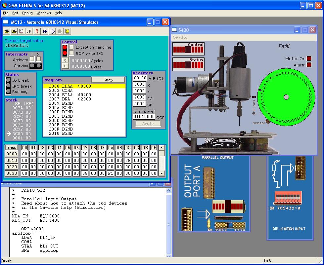The image size is (324, 265).
Task: Click the Drill Control LED bar
Action: point(188,50)
